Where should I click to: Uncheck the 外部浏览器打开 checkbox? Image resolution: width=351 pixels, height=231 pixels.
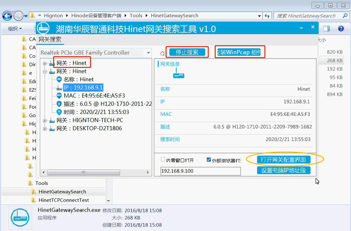point(208,160)
